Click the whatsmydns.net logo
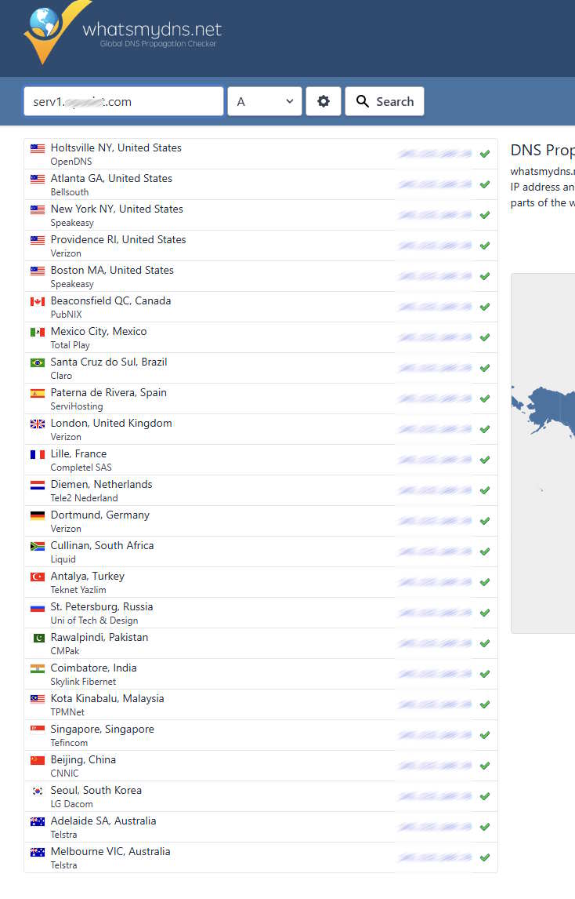This screenshot has height=899, width=575. [x=123, y=34]
